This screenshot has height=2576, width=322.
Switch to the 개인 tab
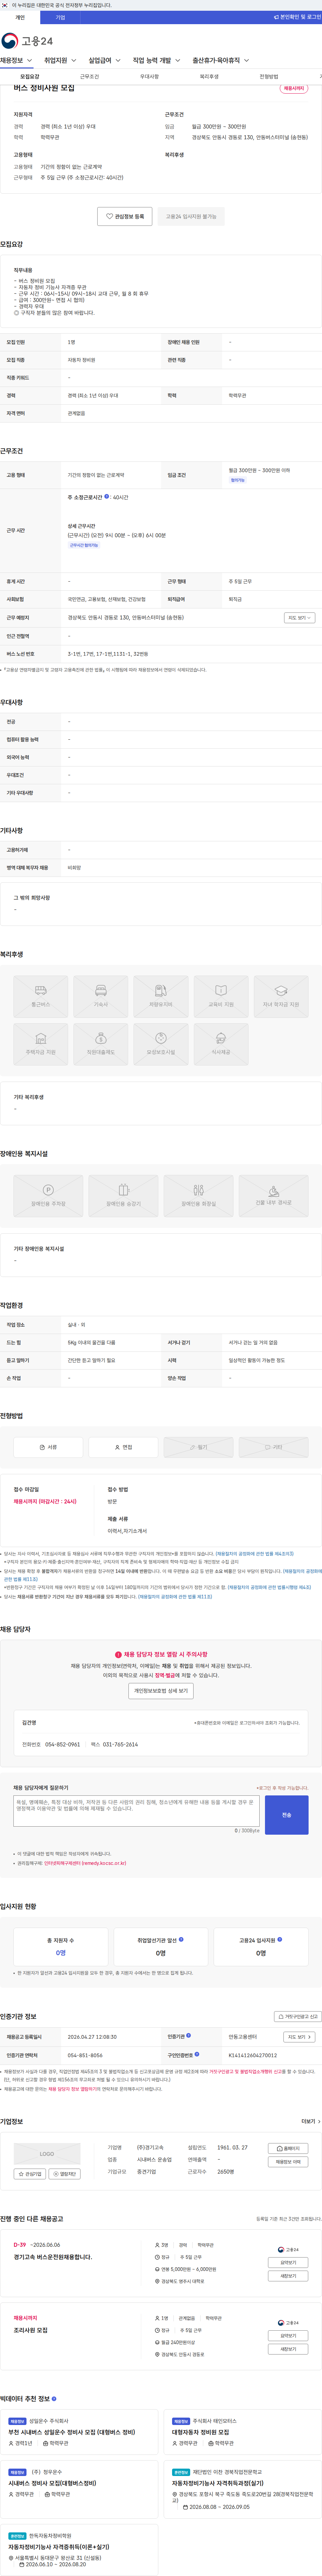tap(20, 17)
